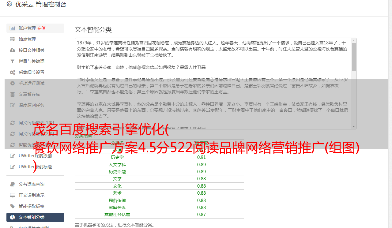
Task: Click the 文本智能分类 page heading
Action: click(x=93, y=30)
